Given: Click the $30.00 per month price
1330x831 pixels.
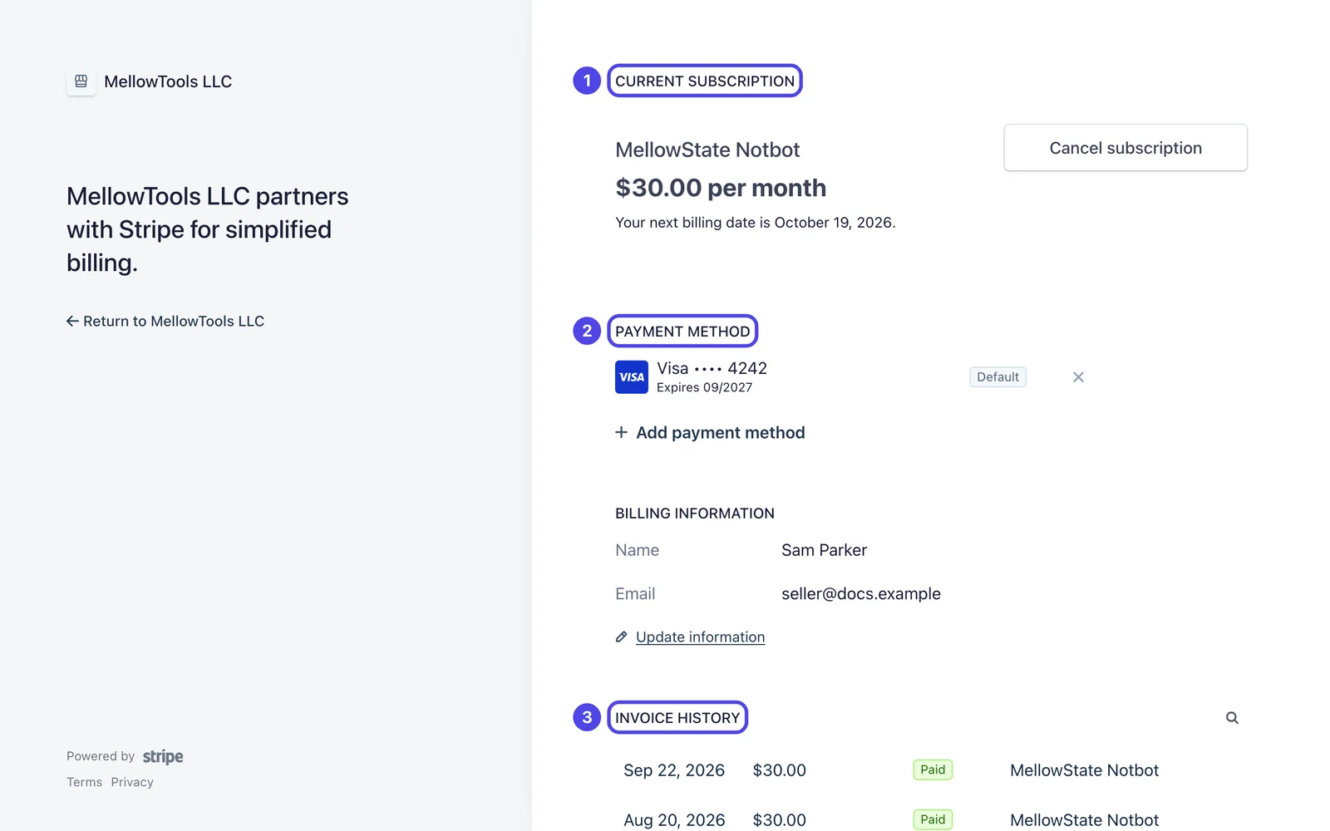Looking at the screenshot, I should (721, 188).
